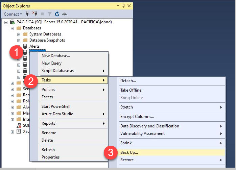Click the Refresh circular arrow icon
This screenshot has height=170, width=236.
pyautogui.click(x=57, y=14)
